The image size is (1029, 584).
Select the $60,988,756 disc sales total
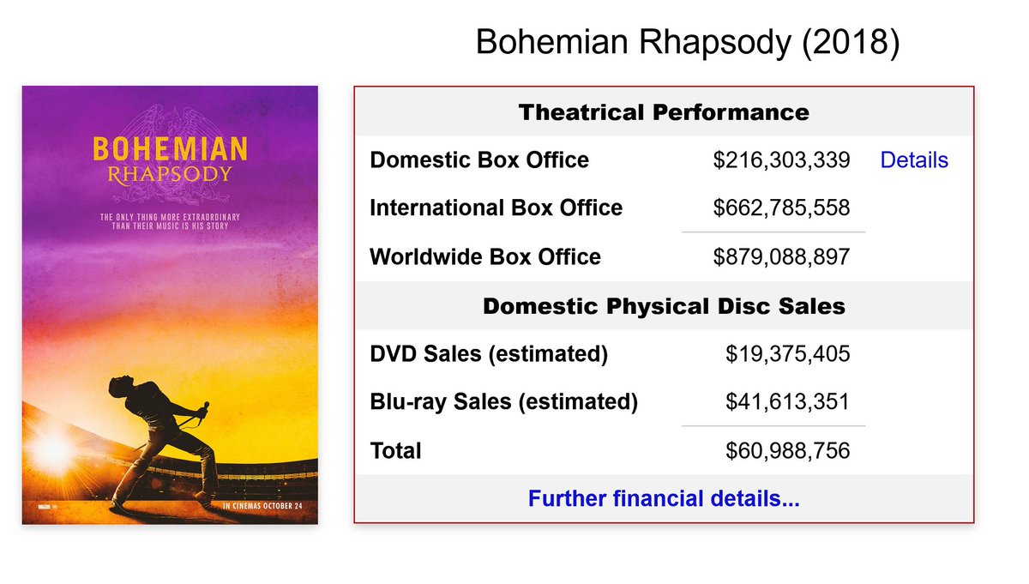[x=787, y=450]
